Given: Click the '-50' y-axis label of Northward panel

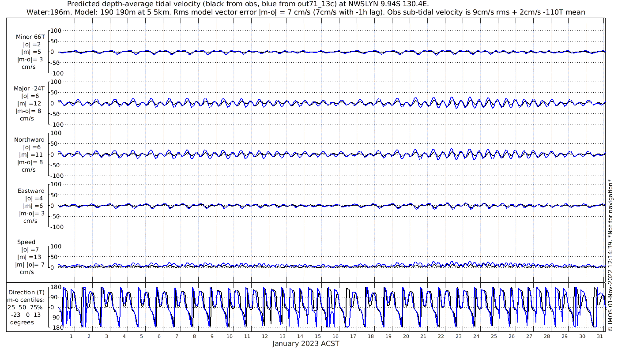Looking at the screenshot, I should coord(56,165).
